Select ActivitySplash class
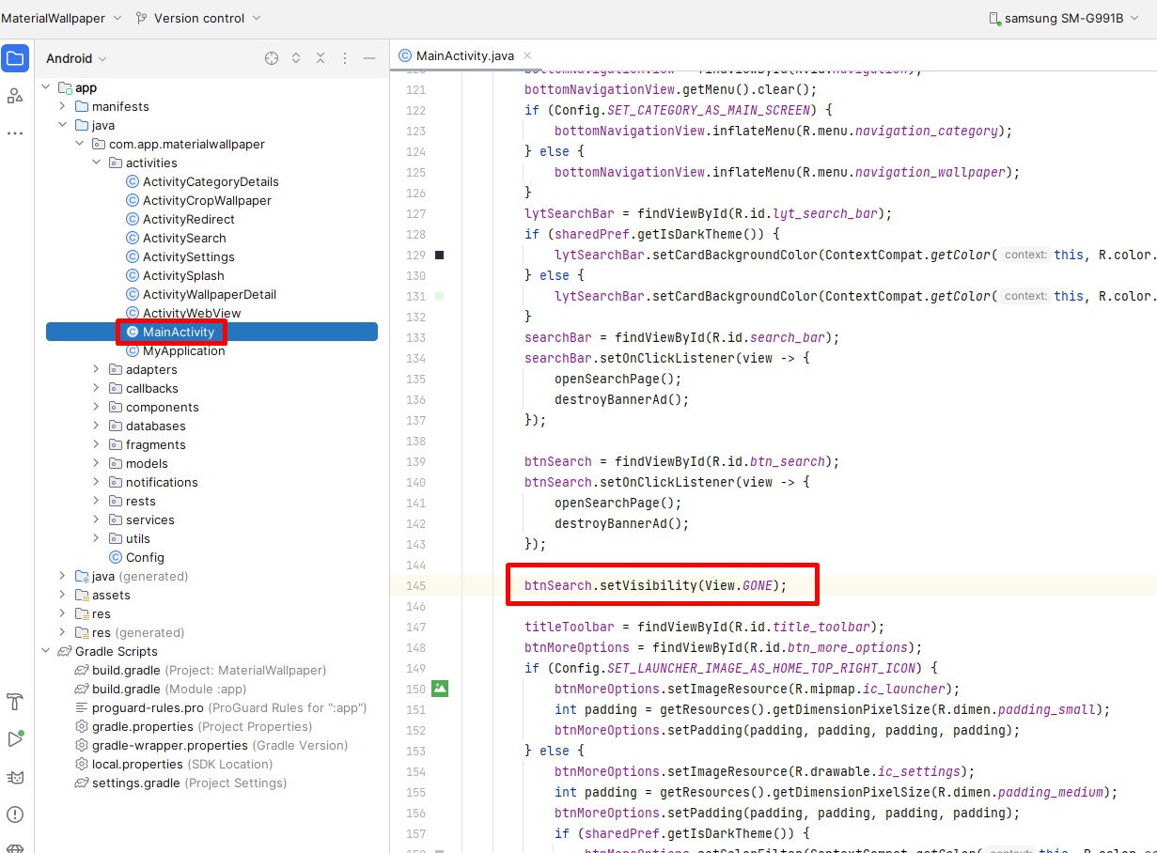This screenshot has width=1157, height=853. tap(183, 275)
